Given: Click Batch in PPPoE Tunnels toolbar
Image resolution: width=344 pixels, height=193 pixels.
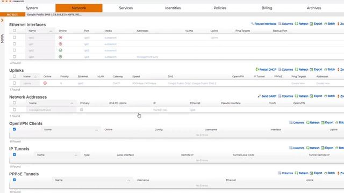Looking at the screenshot, I should point(329,173).
